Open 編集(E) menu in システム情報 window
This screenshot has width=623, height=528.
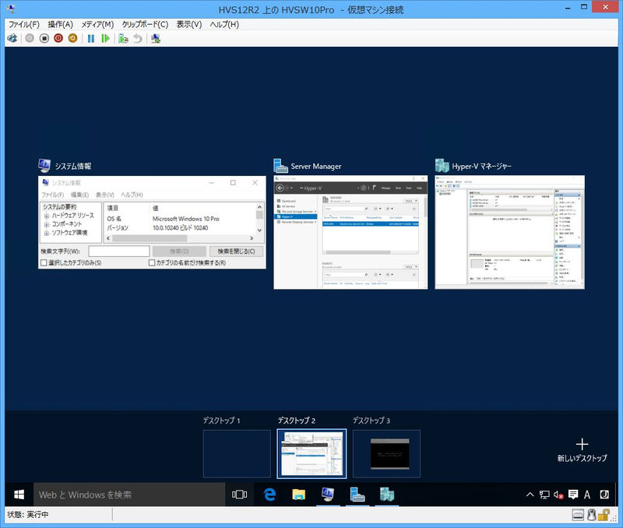80,195
